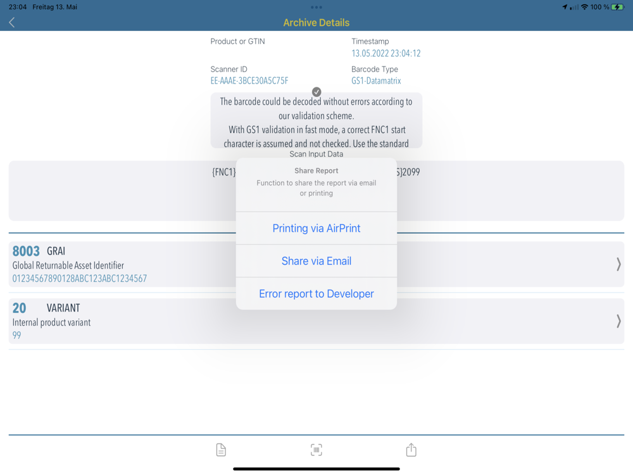Tap the GS1-Datamatrix barcode type value
This screenshot has width=633, height=475.
(x=376, y=81)
